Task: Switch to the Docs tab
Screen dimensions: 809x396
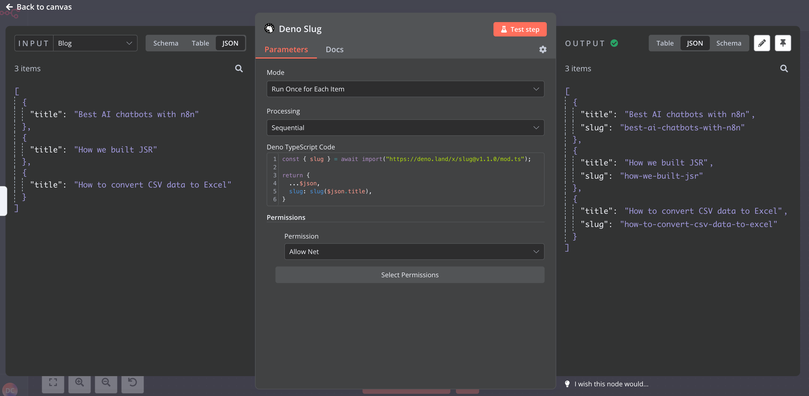Action: (x=334, y=50)
